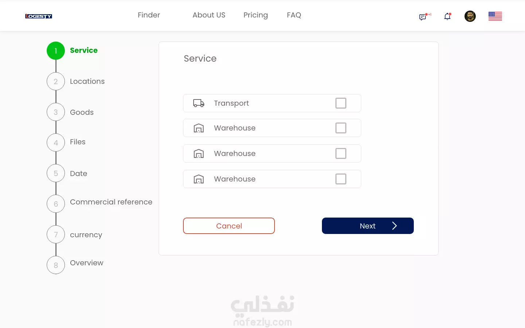Viewport: 525px width, 328px height.
Task: Go to the FAQ page
Action: (294, 15)
